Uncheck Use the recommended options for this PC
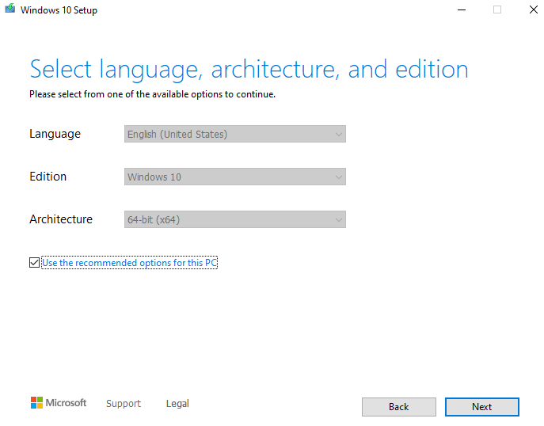This screenshot has width=544, height=426. click(34, 263)
